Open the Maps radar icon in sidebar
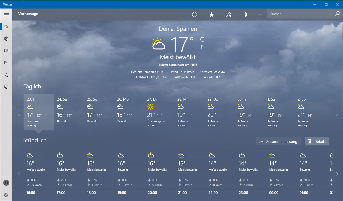This screenshot has height=201, width=343. [6, 38]
